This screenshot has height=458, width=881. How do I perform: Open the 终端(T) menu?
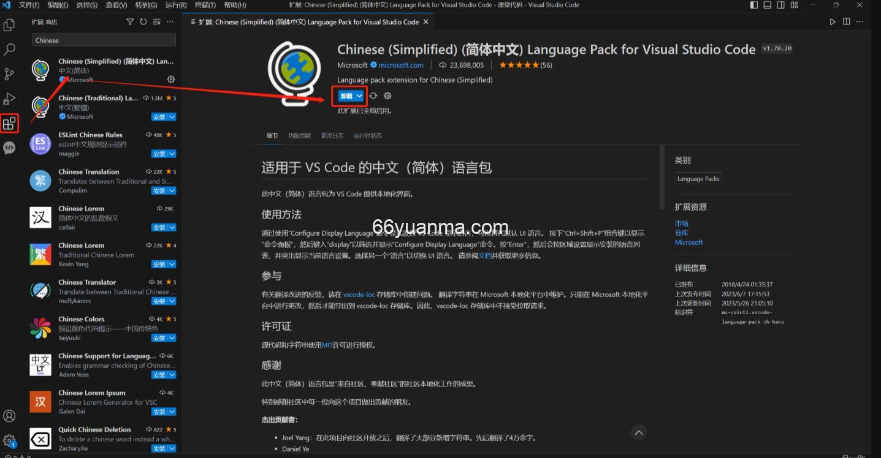(x=205, y=5)
